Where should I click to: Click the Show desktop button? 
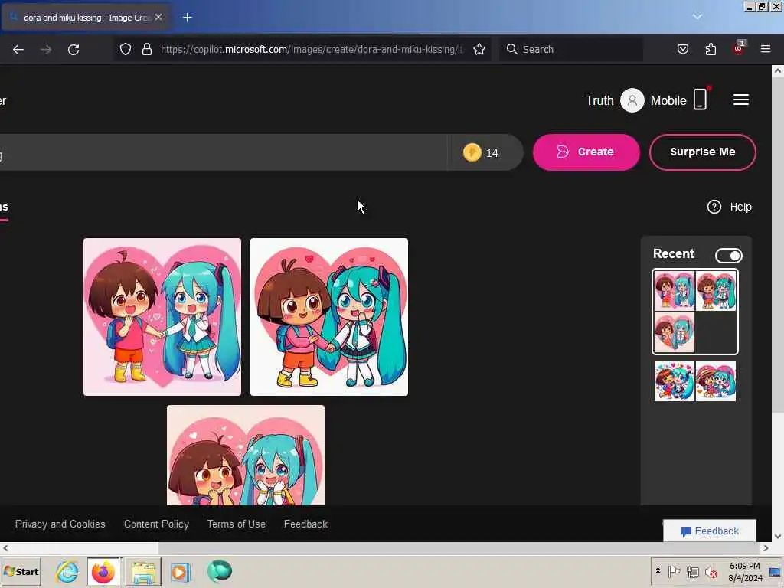tap(776, 571)
